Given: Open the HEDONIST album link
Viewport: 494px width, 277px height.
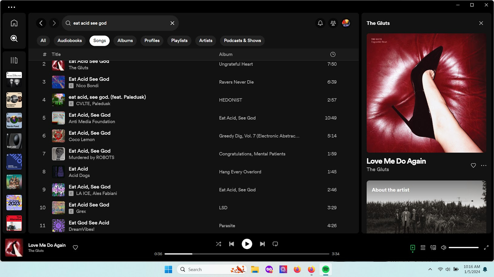Looking at the screenshot, I should (230, 100).
